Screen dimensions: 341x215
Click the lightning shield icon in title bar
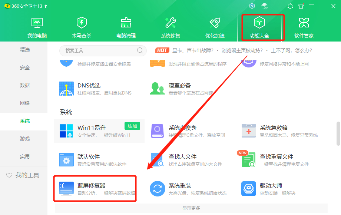pyautogui.click(x=252, y=6)
